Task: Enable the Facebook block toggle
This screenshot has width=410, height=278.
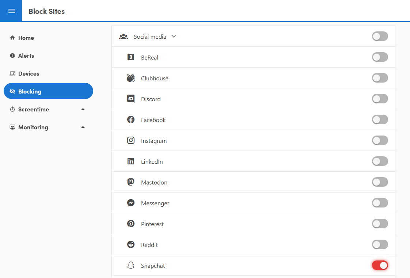Action: pyautogui.click(x=380, y=119)
